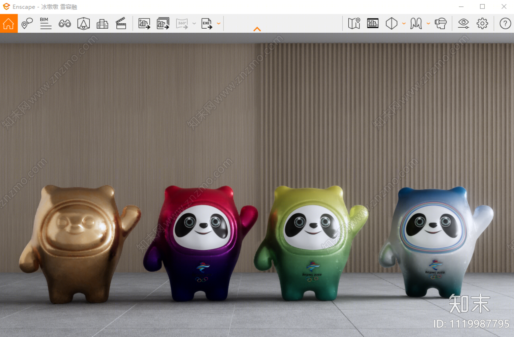Enable VR headset mode

coord(440,24)
